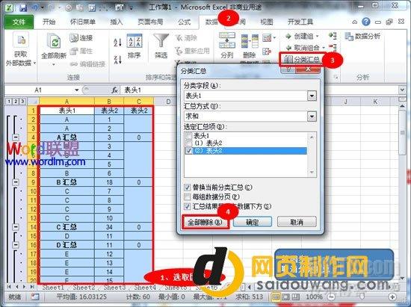Check the (1) 表头2 item
The height and width of the screenshot is (307, 411).
(188, 143)
